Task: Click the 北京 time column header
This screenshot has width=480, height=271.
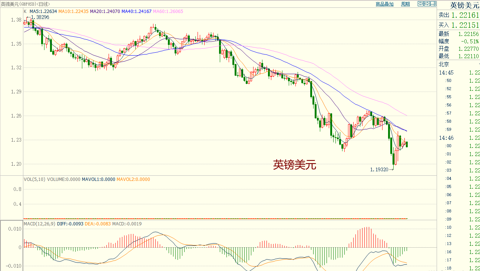Action: (444, 64)
